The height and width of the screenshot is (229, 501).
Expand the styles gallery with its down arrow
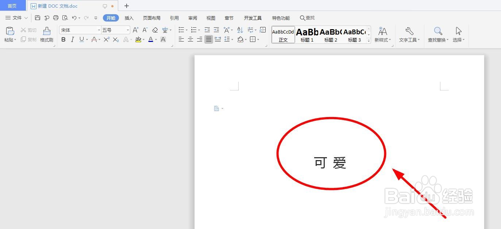tap(368, 40)
